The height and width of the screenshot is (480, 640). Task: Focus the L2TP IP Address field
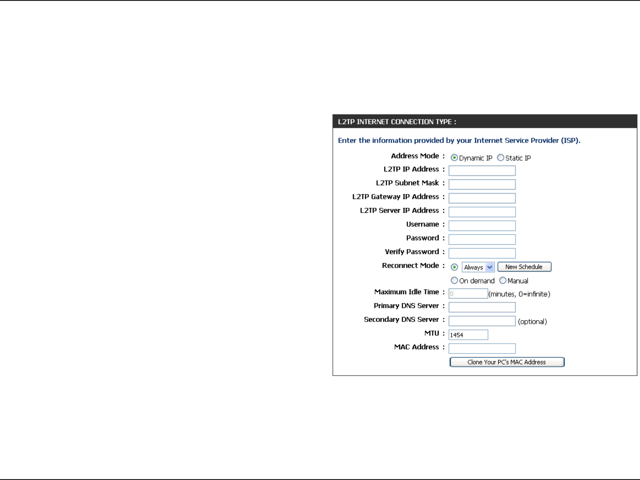point(482,171)
